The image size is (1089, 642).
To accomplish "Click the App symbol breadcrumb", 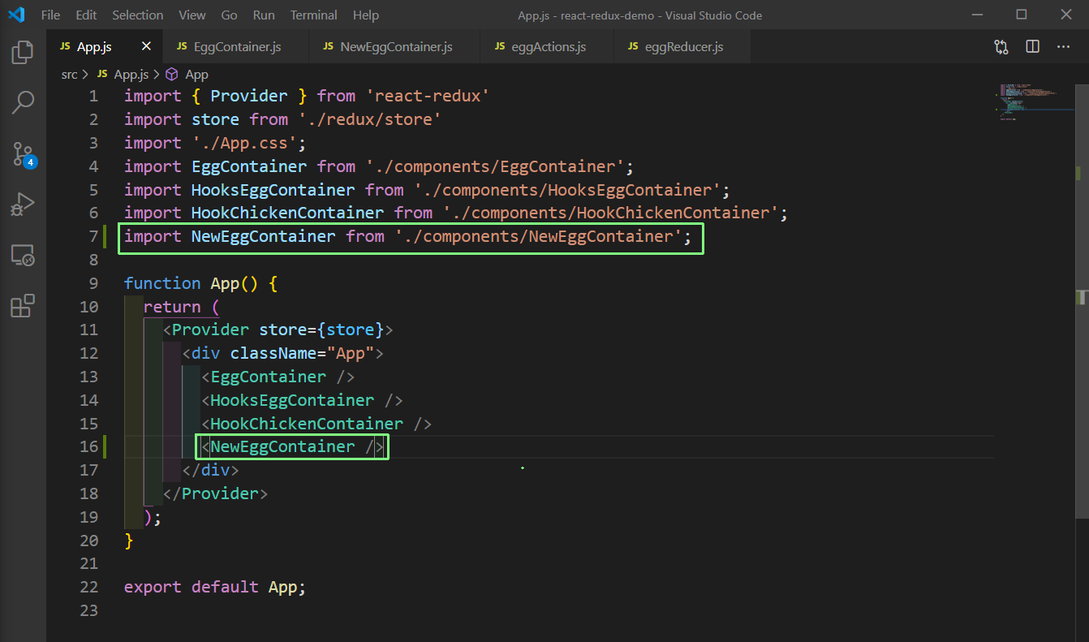I will [x=187, y=75].
